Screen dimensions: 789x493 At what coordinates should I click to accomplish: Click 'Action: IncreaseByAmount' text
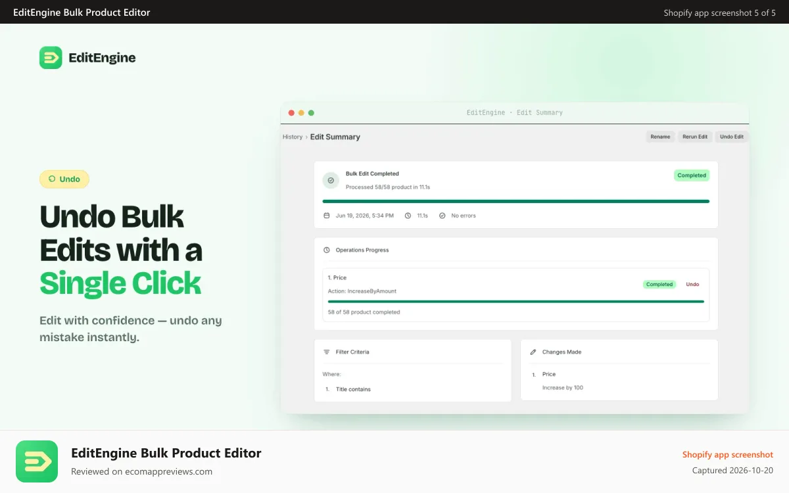click(x=362, y=291)
